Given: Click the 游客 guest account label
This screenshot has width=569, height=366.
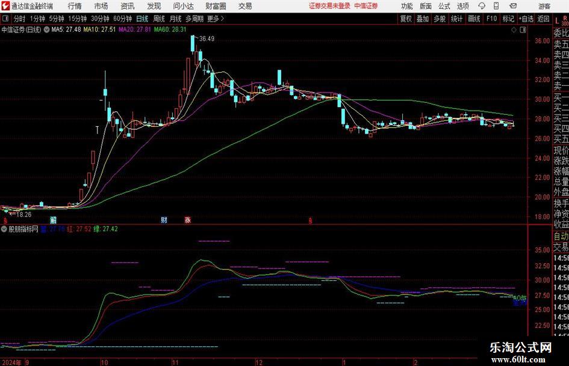Looking at the screenshot, I should [544, 6].
